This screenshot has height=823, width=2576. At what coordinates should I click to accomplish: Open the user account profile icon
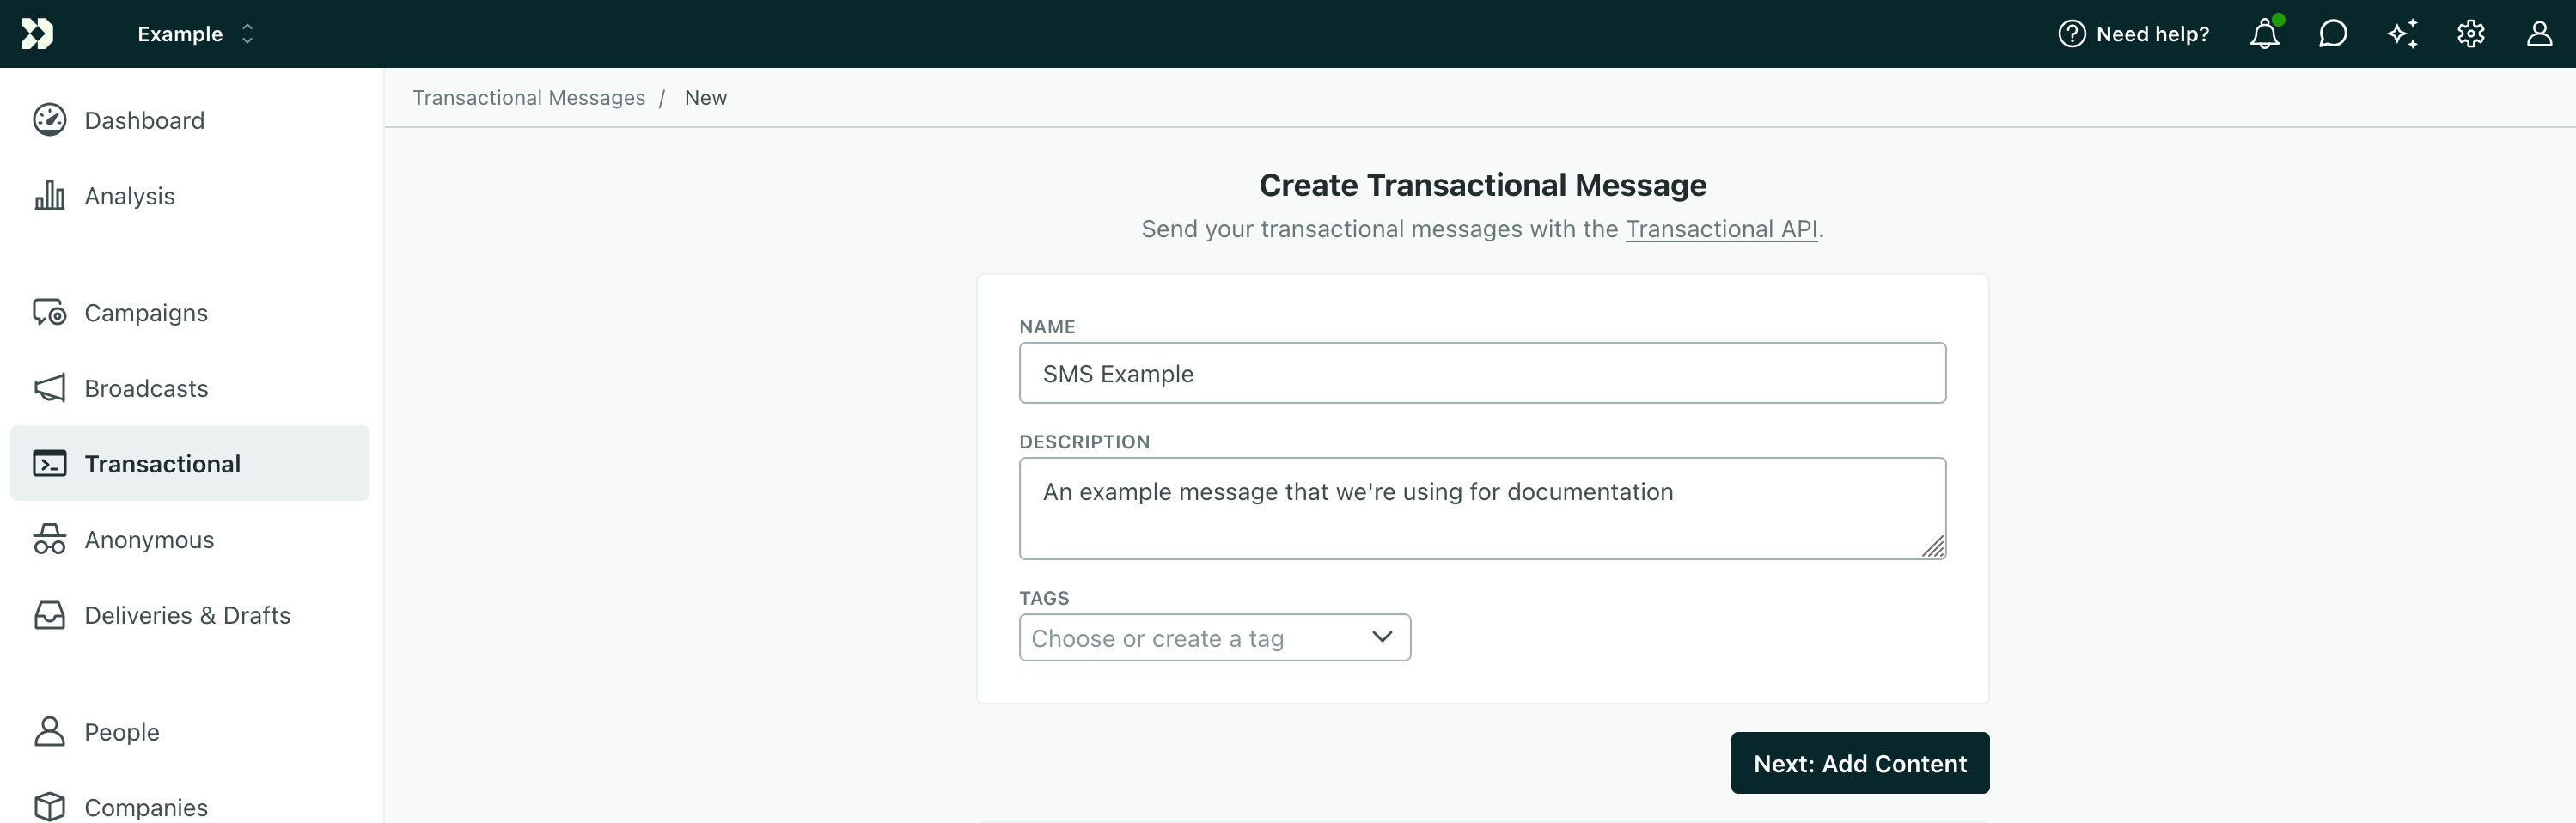[2539, 34]
